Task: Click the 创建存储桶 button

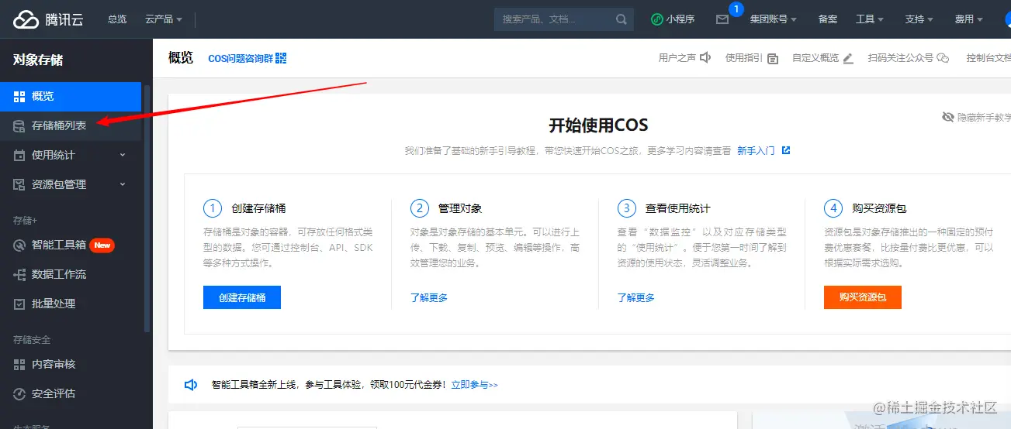Action: click(242, 297)
